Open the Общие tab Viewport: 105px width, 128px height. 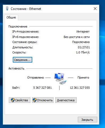coord(11,17)
